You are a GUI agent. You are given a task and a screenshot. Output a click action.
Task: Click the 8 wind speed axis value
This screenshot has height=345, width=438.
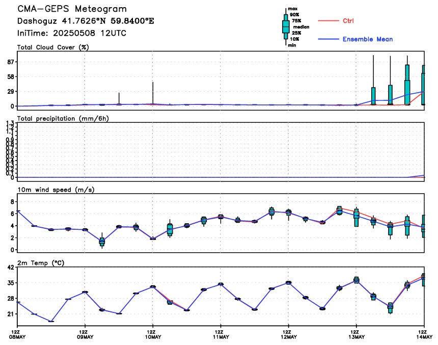tap(12, 202)
